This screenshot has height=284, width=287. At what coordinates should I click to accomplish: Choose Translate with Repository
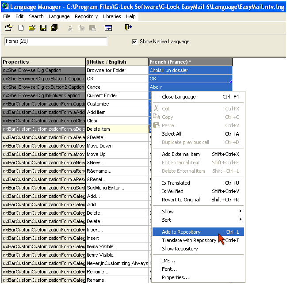(198, 240)
